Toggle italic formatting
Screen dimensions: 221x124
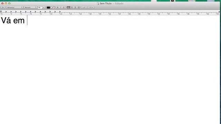click(x=61, y=8)
